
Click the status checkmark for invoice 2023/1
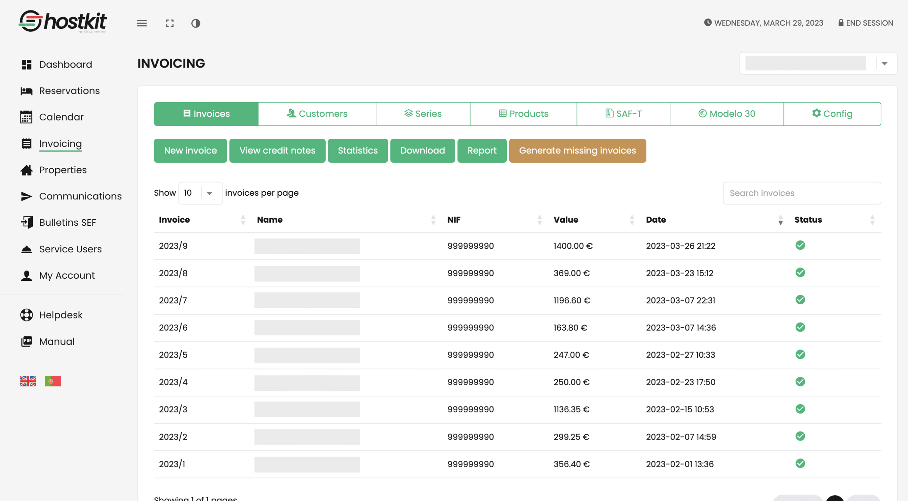click(x=801, y=464)
